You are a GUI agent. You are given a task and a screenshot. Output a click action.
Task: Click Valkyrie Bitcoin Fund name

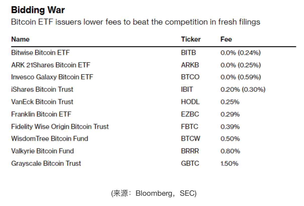[x=42, y=151]
